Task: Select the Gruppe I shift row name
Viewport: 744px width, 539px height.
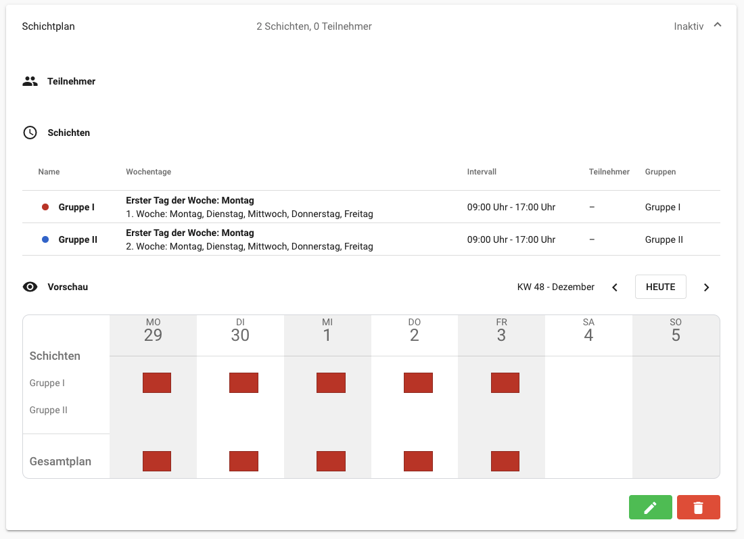Action: (76, 207)
